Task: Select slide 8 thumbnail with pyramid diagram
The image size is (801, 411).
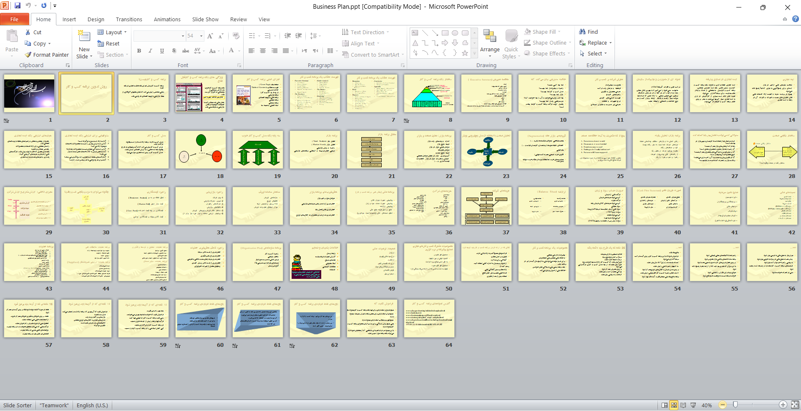Action: (429, 93)
